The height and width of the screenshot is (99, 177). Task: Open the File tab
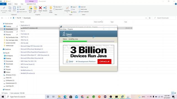3,4
